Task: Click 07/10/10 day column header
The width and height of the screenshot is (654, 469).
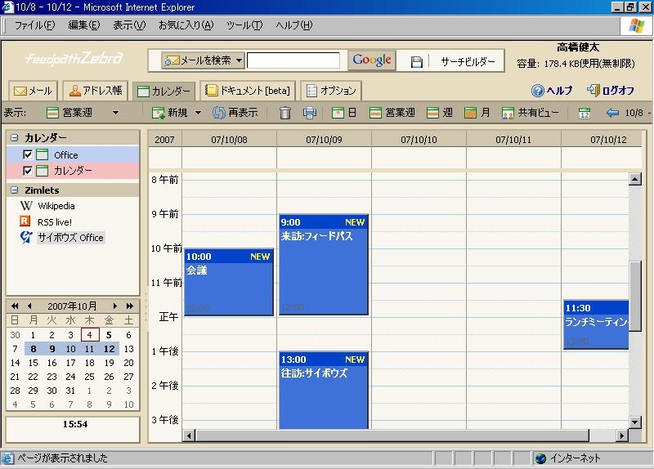Action: click(419, 140)
